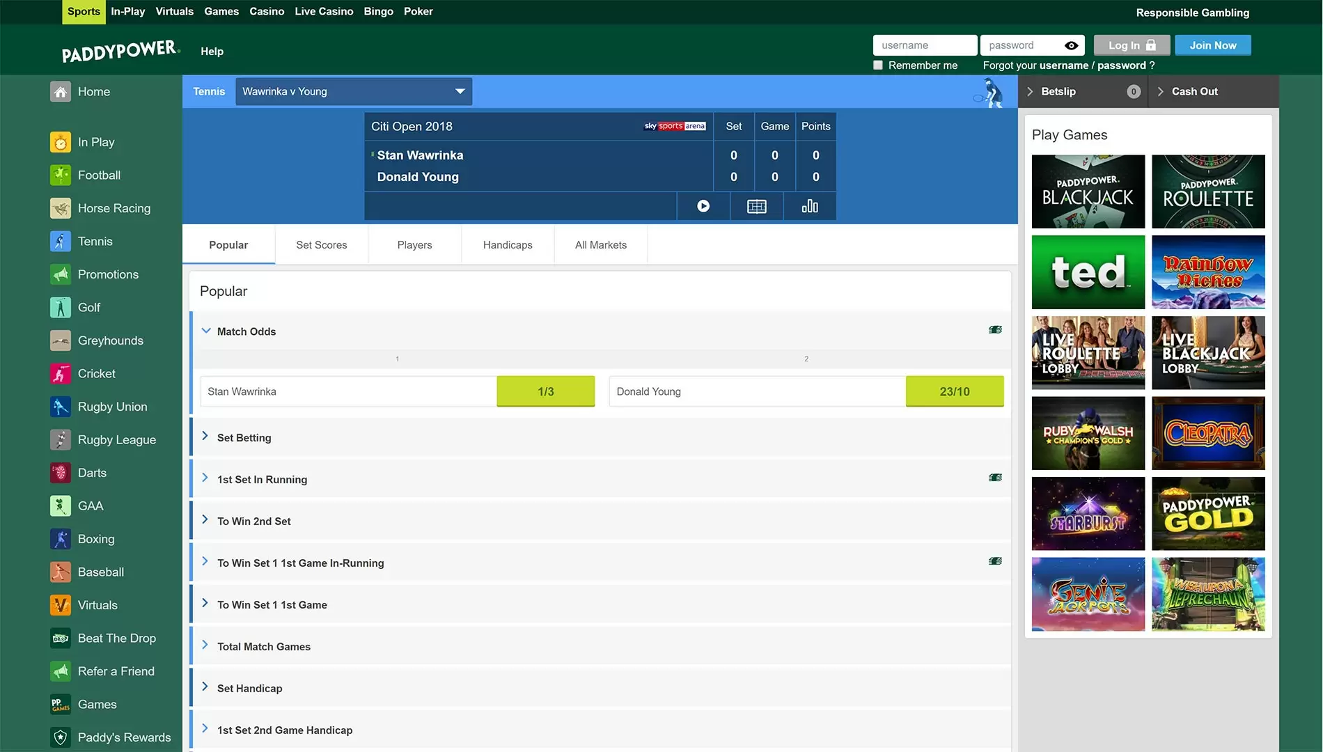The height and width of the screenshot is (752, 1323).
Task: Select the Baseball sidebar icon
Action: click(x=61, y=572)
